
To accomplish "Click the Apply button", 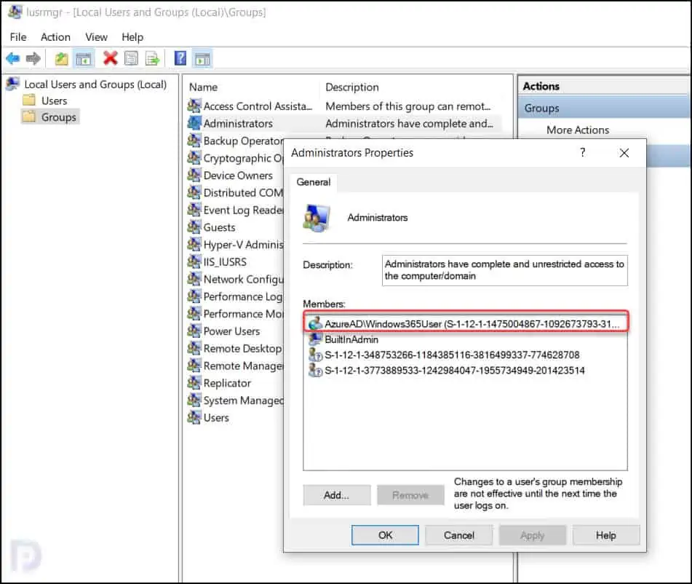I will 532,535.
